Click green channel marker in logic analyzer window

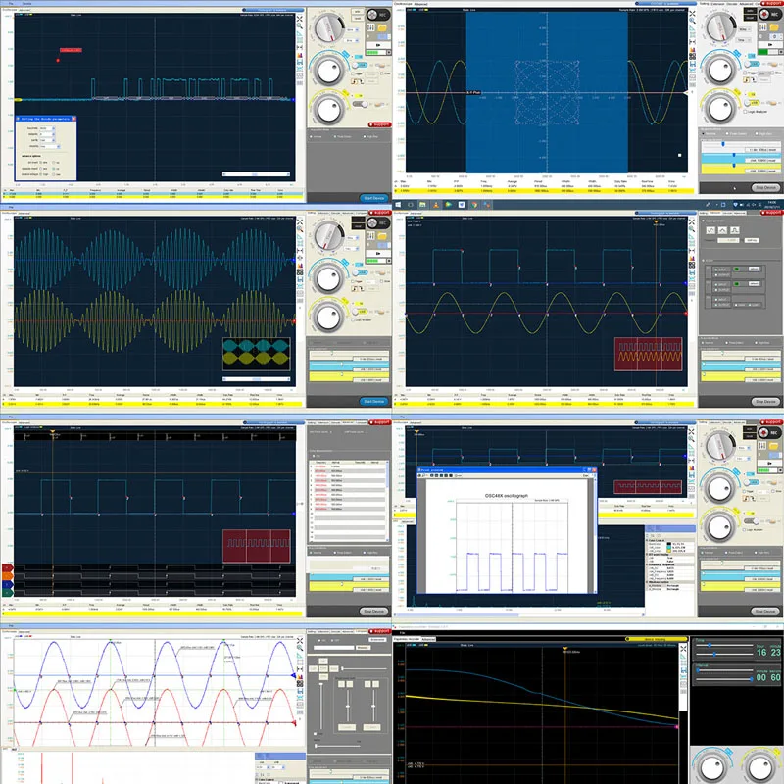7,593
